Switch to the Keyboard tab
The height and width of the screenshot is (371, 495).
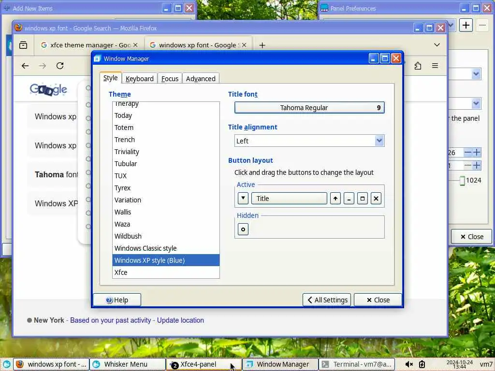pos(140,79)
